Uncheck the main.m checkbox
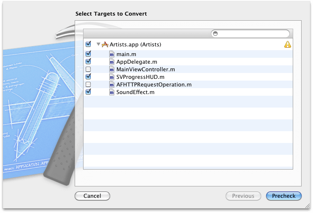 tap(88, 54)
